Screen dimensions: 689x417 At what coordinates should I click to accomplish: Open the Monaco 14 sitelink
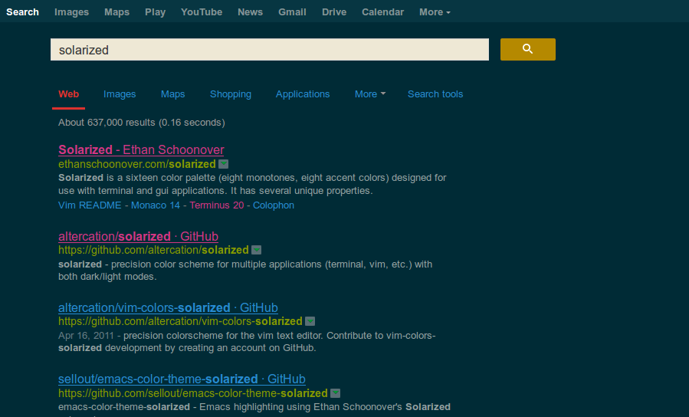click(156, 205)
